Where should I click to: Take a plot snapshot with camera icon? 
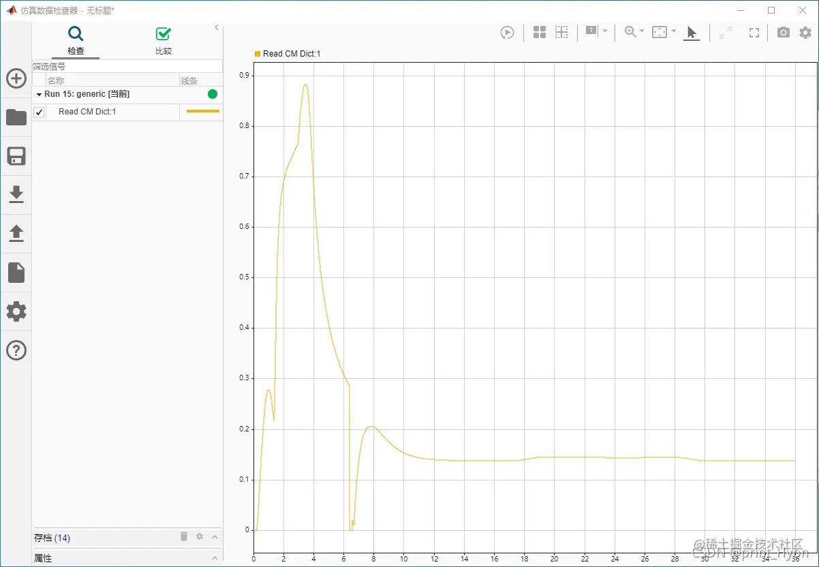(784, 32)
